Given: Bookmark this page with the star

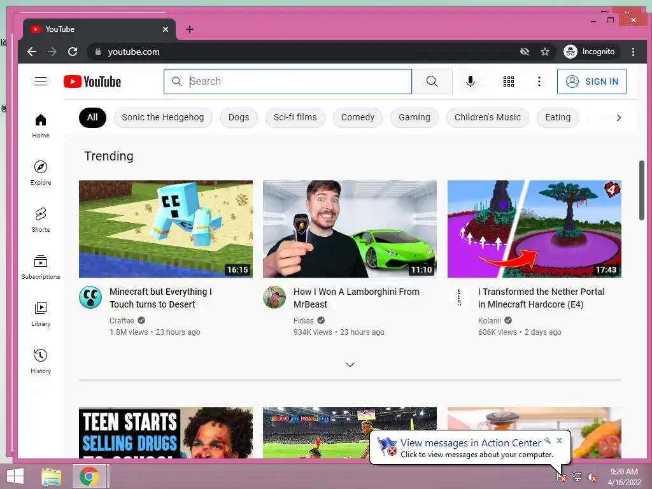Looking at the screenshot, I should (x=545, y=52).
